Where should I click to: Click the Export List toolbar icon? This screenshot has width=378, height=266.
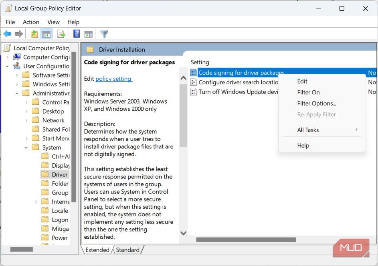click(x=61, y=34)
